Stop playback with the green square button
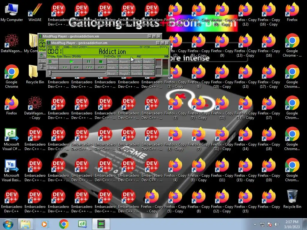Image resolution: width=307 pixels, height=230 pixels. tap(101, 62)
